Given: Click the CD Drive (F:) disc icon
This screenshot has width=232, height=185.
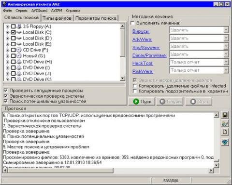Looking at the screenshot, I should [19, 50].
